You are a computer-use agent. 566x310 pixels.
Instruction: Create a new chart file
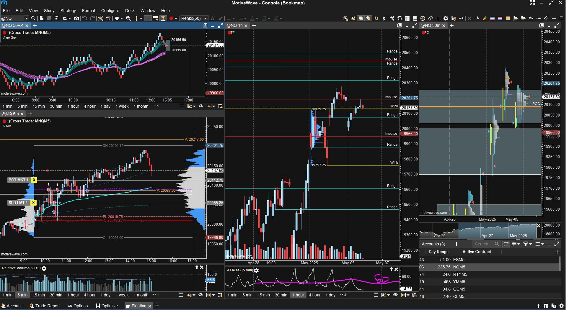(42, 18)
